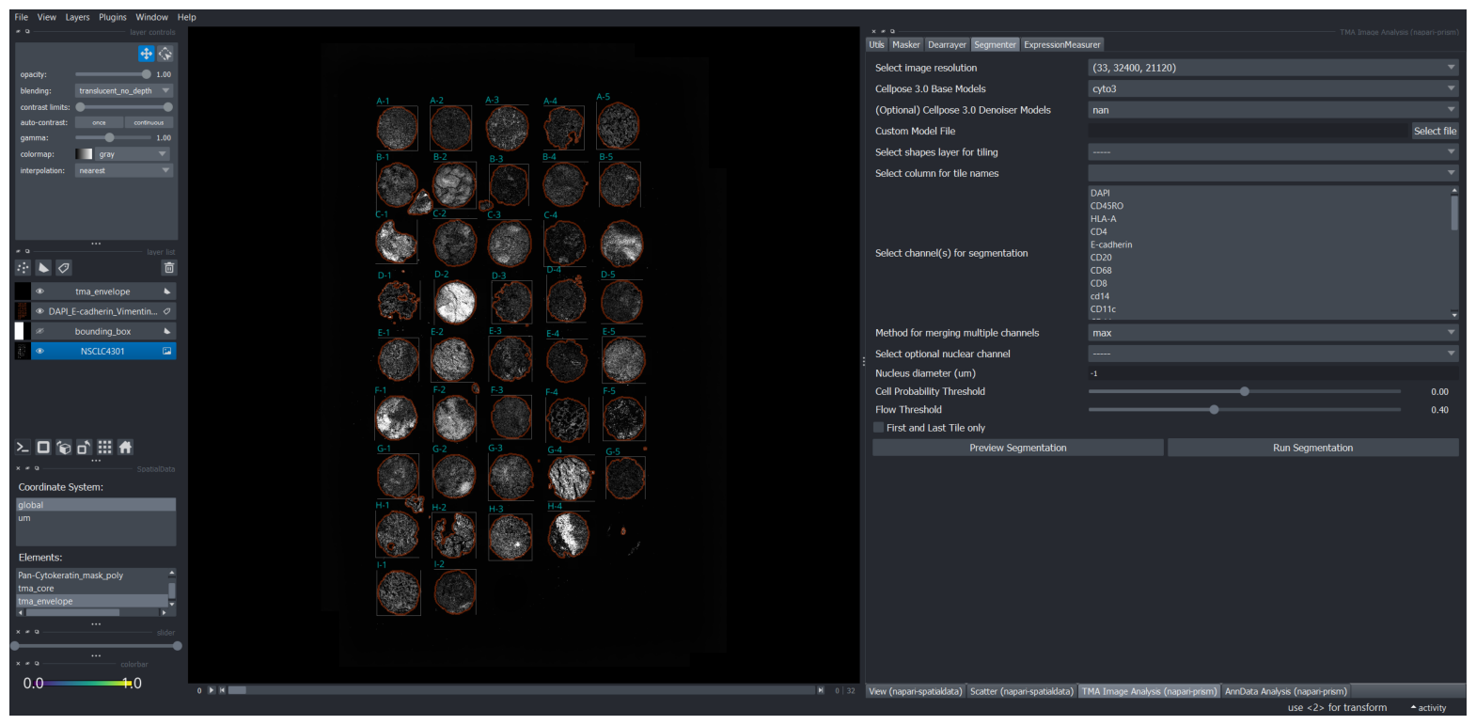Step to next frame on dims slider
The width and height of the screenshot is (1476, 725).
[821, 690]
